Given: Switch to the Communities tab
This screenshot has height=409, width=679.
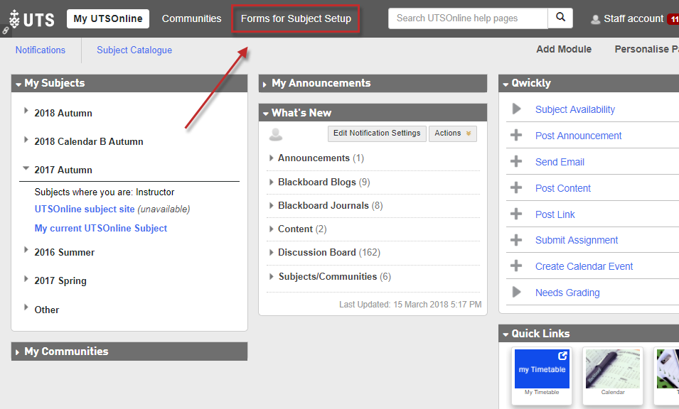Looking at the screenshot, I should tap(191, 18).
